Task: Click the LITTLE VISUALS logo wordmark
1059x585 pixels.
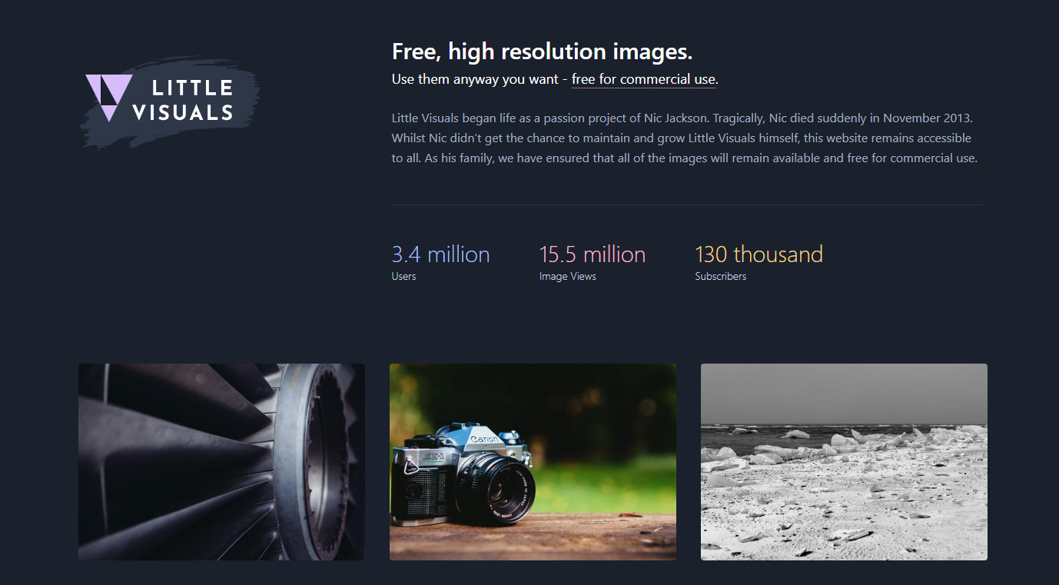Action: 183,100
